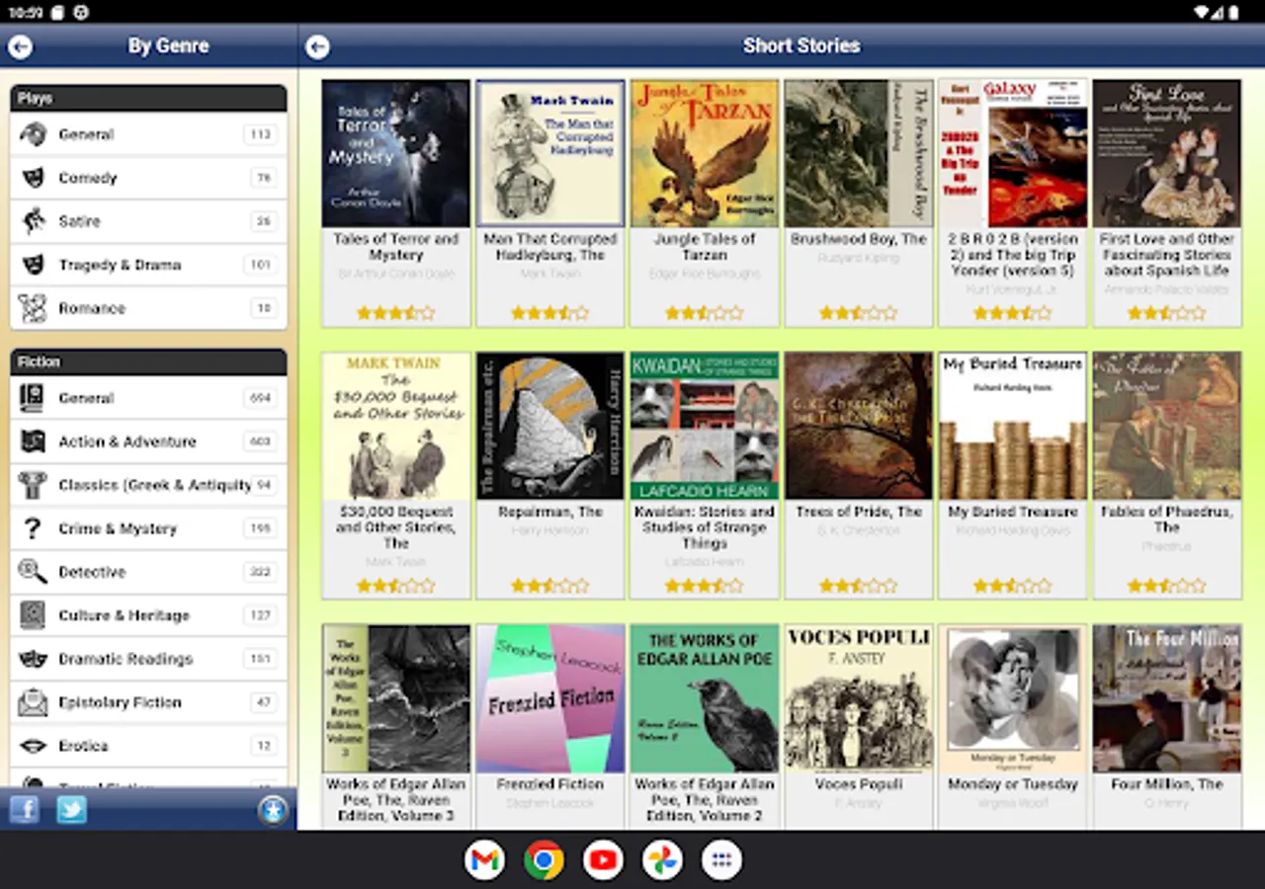The image size is (1265, 889).
Task: Open Jungle Tales of Tarzan cover
Action: pos(705,153)
